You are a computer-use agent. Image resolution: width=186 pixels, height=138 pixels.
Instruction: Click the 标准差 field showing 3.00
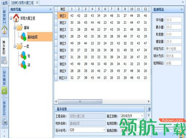click(x=174, y=34)
